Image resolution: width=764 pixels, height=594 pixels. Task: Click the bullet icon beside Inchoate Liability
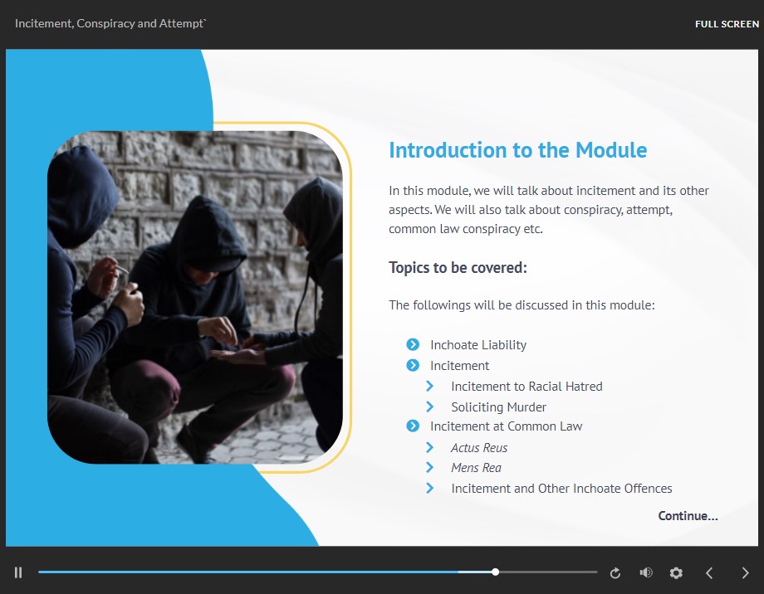pos(413,345)
